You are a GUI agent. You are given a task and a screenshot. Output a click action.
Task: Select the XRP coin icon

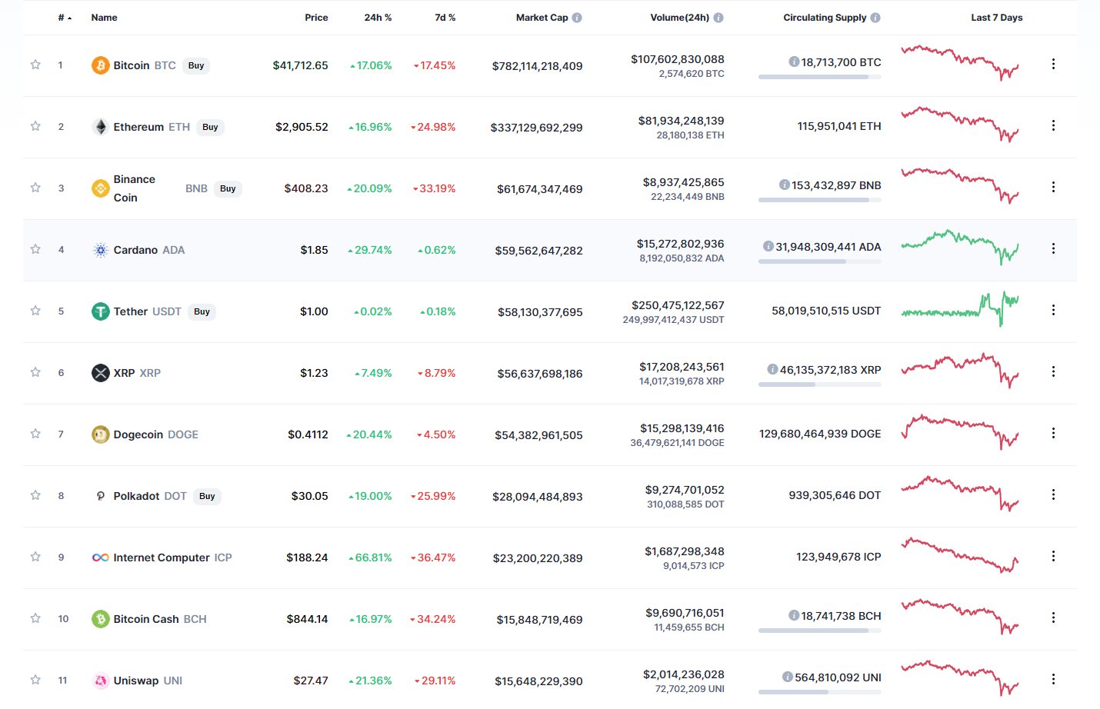pos(100,372)
